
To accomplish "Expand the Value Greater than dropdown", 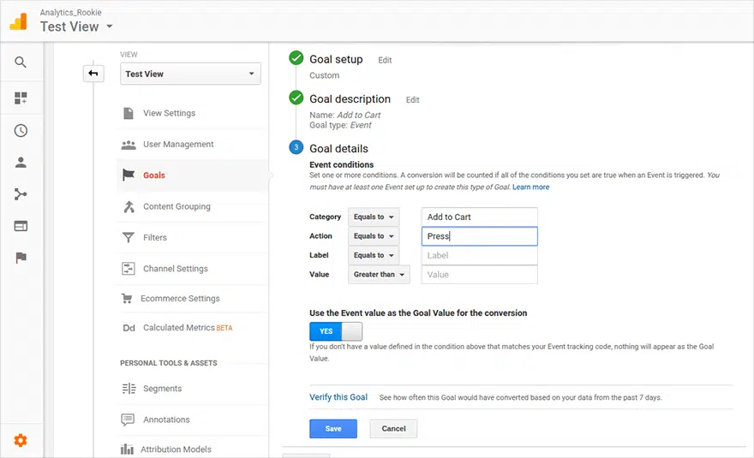I will (x=379, y=275).
